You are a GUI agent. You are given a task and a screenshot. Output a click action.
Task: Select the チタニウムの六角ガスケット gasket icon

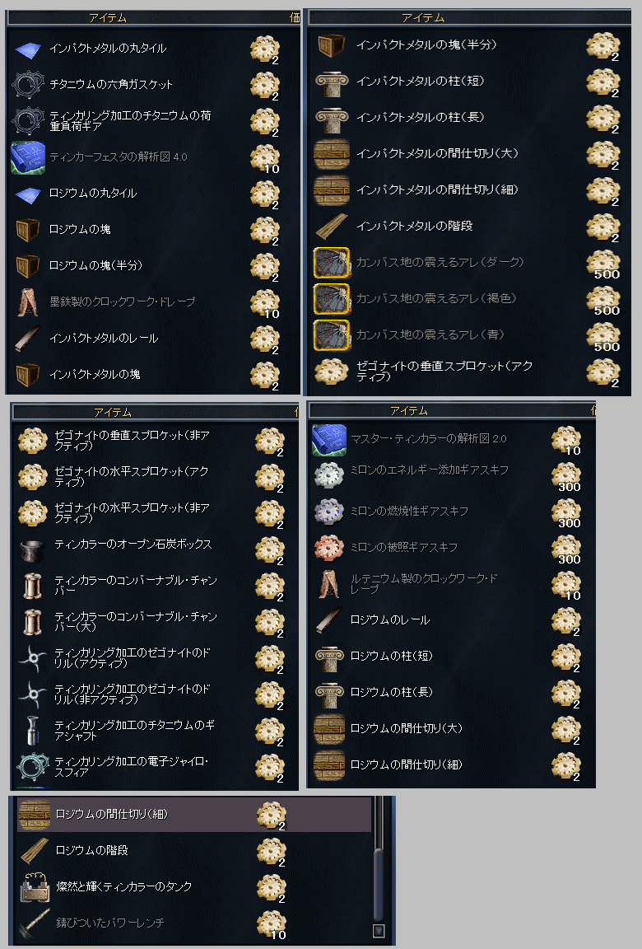28,85
